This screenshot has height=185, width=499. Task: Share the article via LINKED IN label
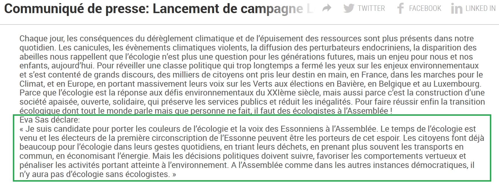(x=480, y=9)
